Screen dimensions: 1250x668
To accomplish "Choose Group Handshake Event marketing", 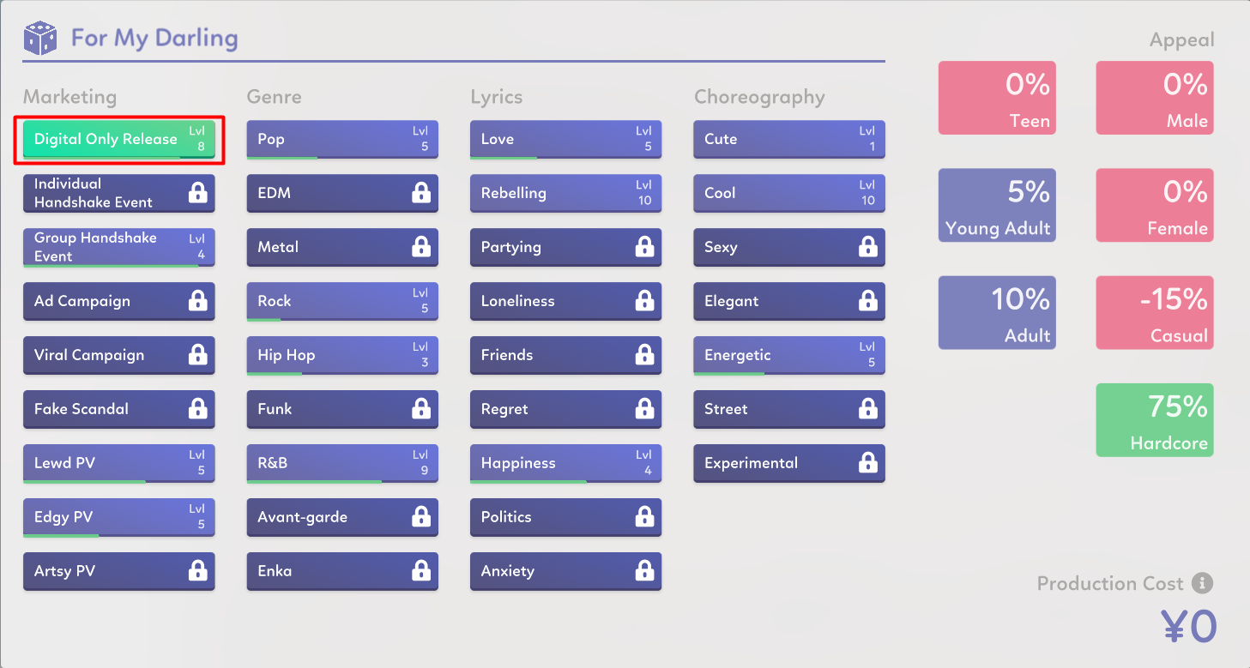I will (x=118, y=247).
